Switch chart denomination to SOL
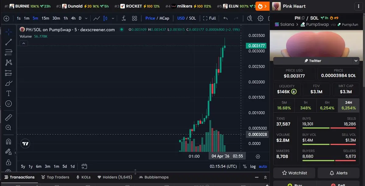This screenshot has height=186, width=365. 192,18
